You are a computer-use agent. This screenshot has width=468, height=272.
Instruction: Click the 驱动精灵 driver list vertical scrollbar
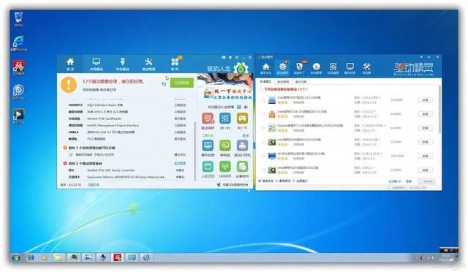pyautogui.click(x=439, y=109)
